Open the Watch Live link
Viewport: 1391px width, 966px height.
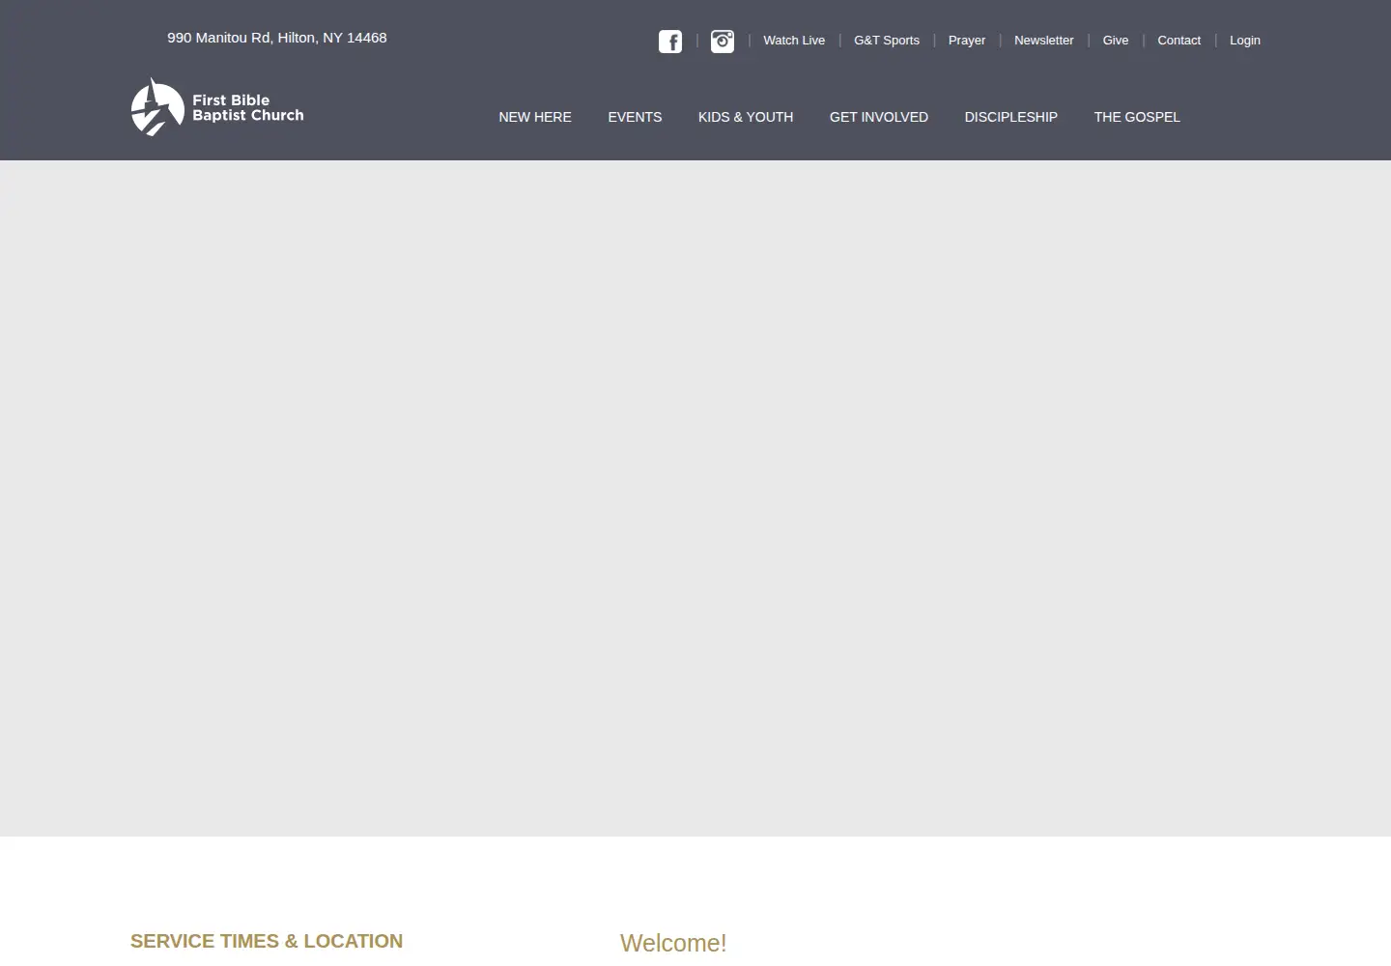(794, 41)
